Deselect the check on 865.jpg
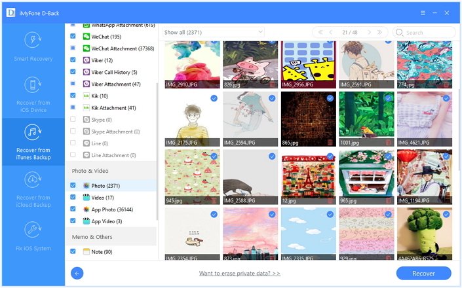Screen dimensions: 462x288 pyautogui.click(x=330, y=98)
